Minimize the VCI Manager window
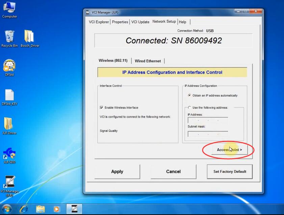This screenshot has width=284, height=215. coord(238,11)
